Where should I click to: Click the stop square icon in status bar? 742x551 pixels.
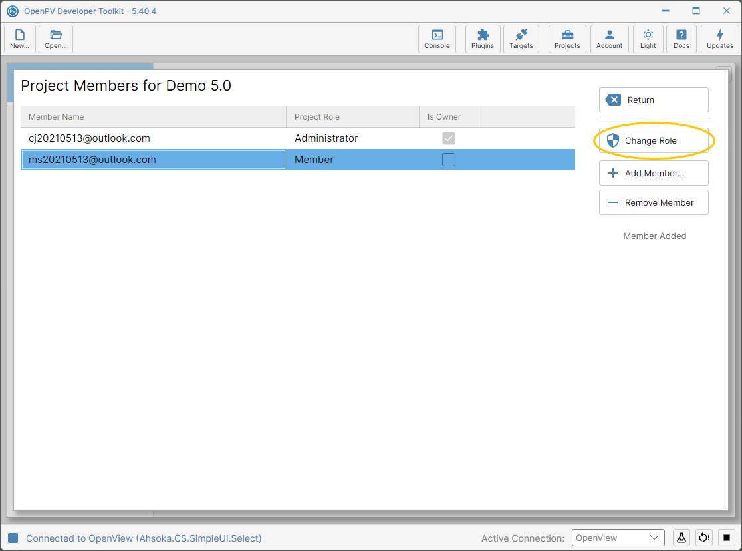727,538
